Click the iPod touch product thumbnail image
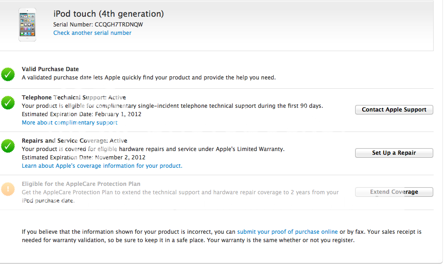The image size is (448, 270). pyautogui.click(x=27, y=25)
